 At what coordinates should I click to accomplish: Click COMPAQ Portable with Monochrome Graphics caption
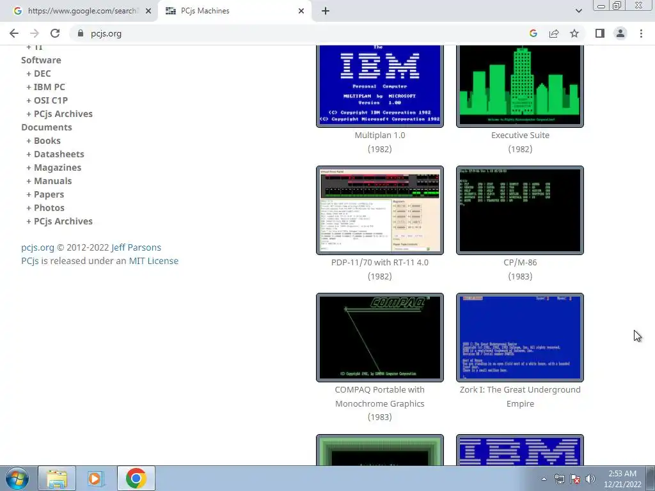click(380, 396)
